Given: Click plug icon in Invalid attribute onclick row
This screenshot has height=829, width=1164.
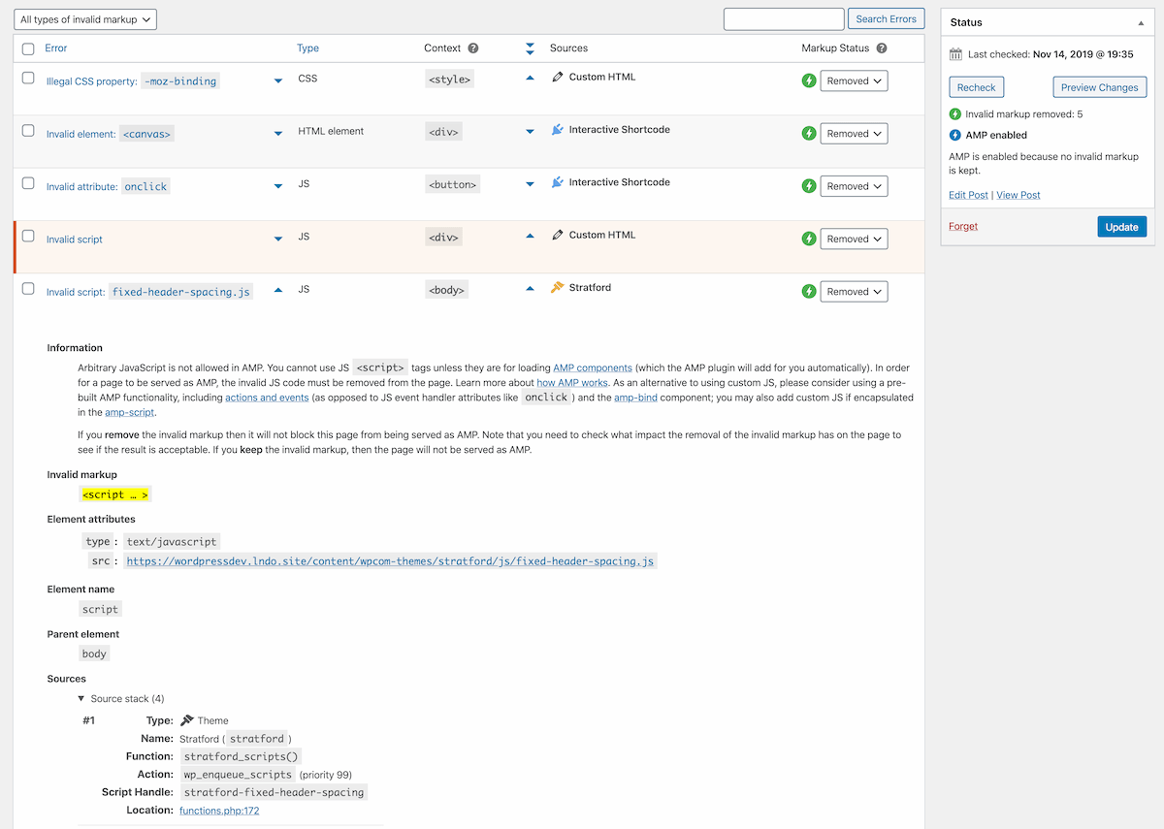Looking at the screenshot, I should pyautogui.click(x=558, y=182).
